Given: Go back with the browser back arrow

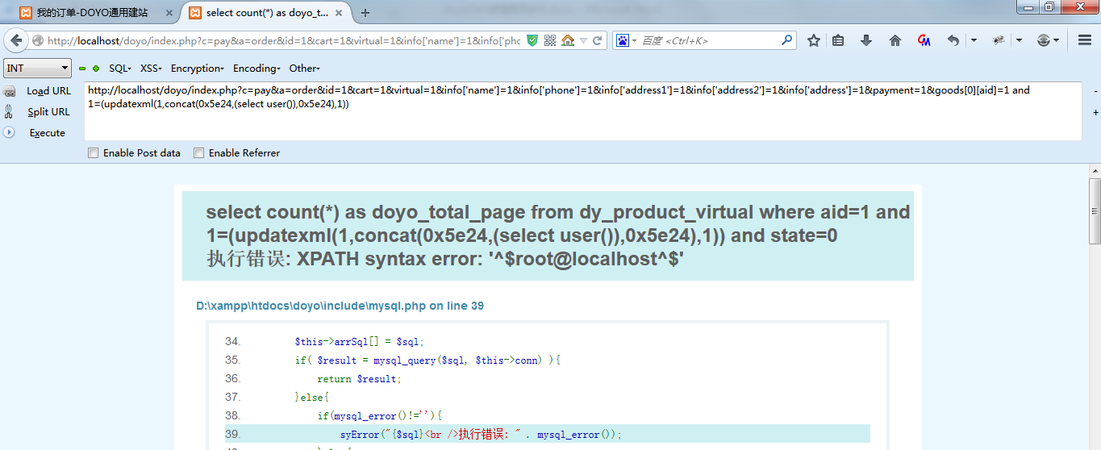Looking at the screenshot, I should (18, 40).
